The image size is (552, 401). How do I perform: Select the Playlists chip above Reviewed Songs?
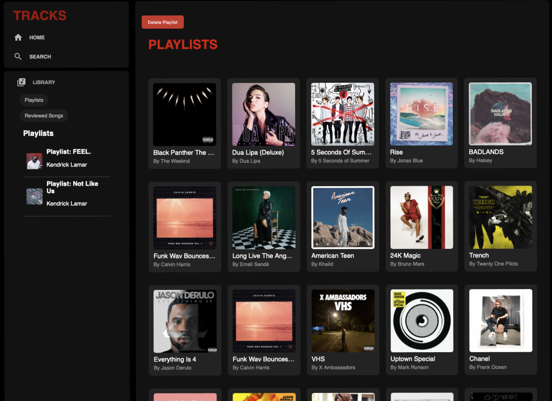(x=34, y=100)
